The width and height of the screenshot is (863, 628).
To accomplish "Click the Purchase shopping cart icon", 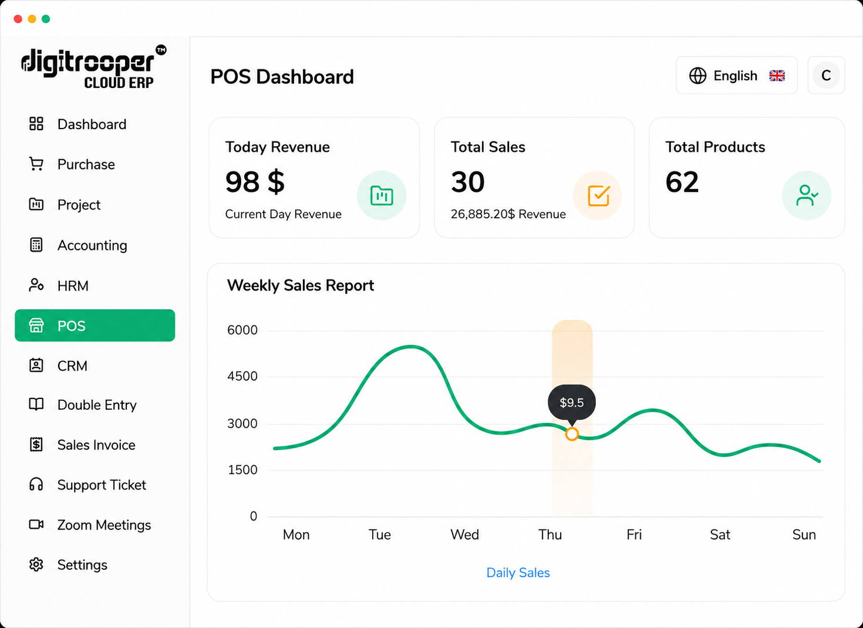I will [x=36, y=164].
